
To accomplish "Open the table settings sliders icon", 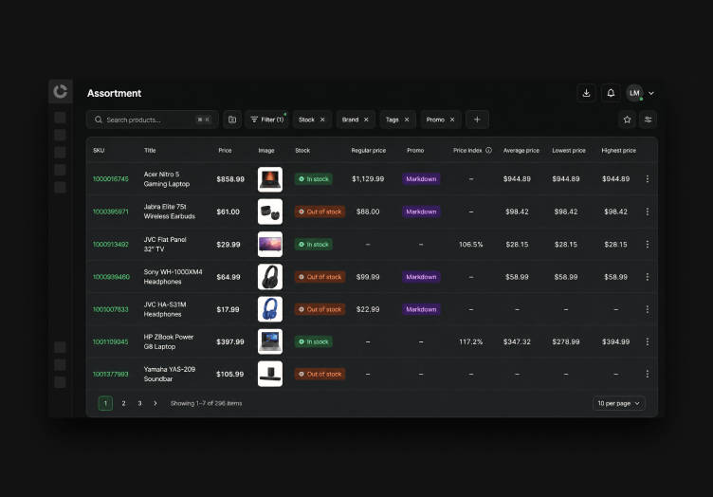I will (648, 120).
